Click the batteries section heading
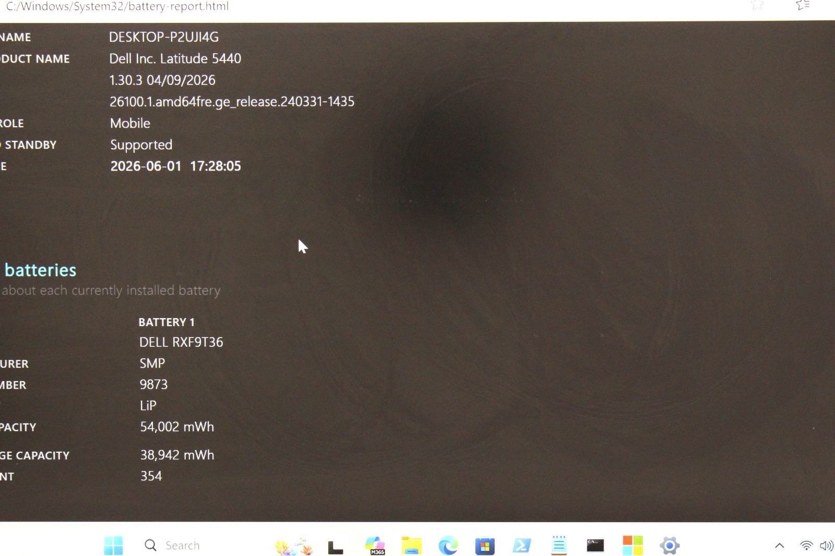 pos(40,270)
